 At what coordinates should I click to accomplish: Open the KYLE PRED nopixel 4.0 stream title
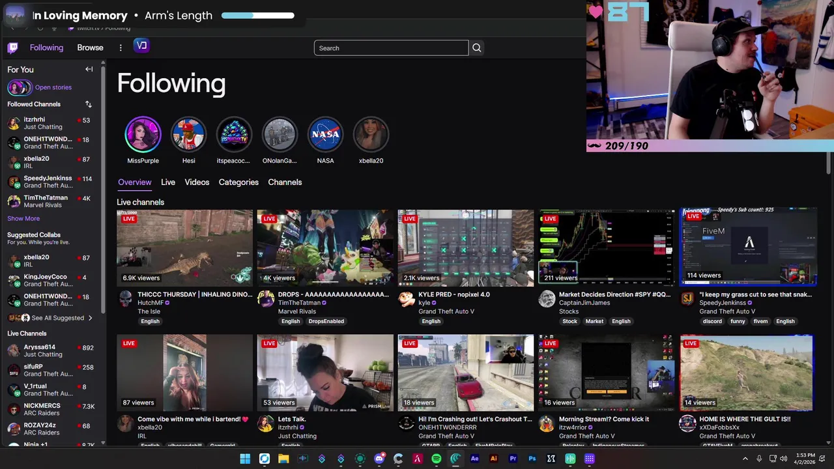click(x=454, y=294)
